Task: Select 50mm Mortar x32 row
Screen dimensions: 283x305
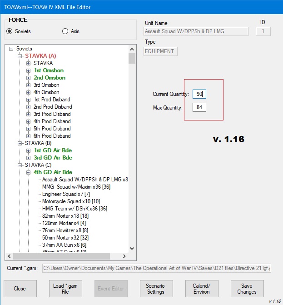Action: pos(65,238)
